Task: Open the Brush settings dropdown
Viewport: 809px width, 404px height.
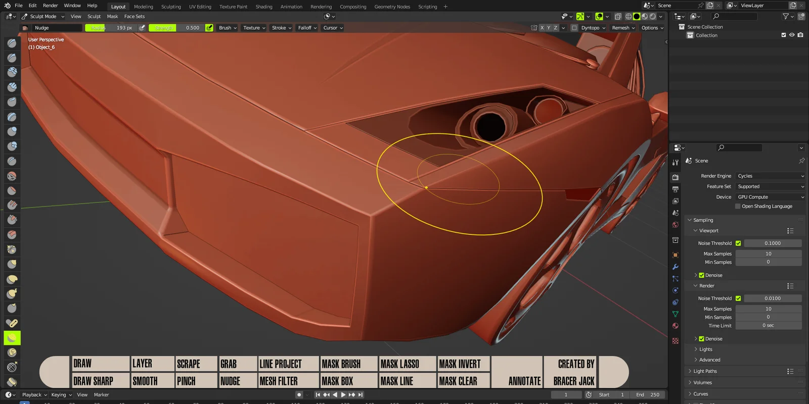Action: 228,28
